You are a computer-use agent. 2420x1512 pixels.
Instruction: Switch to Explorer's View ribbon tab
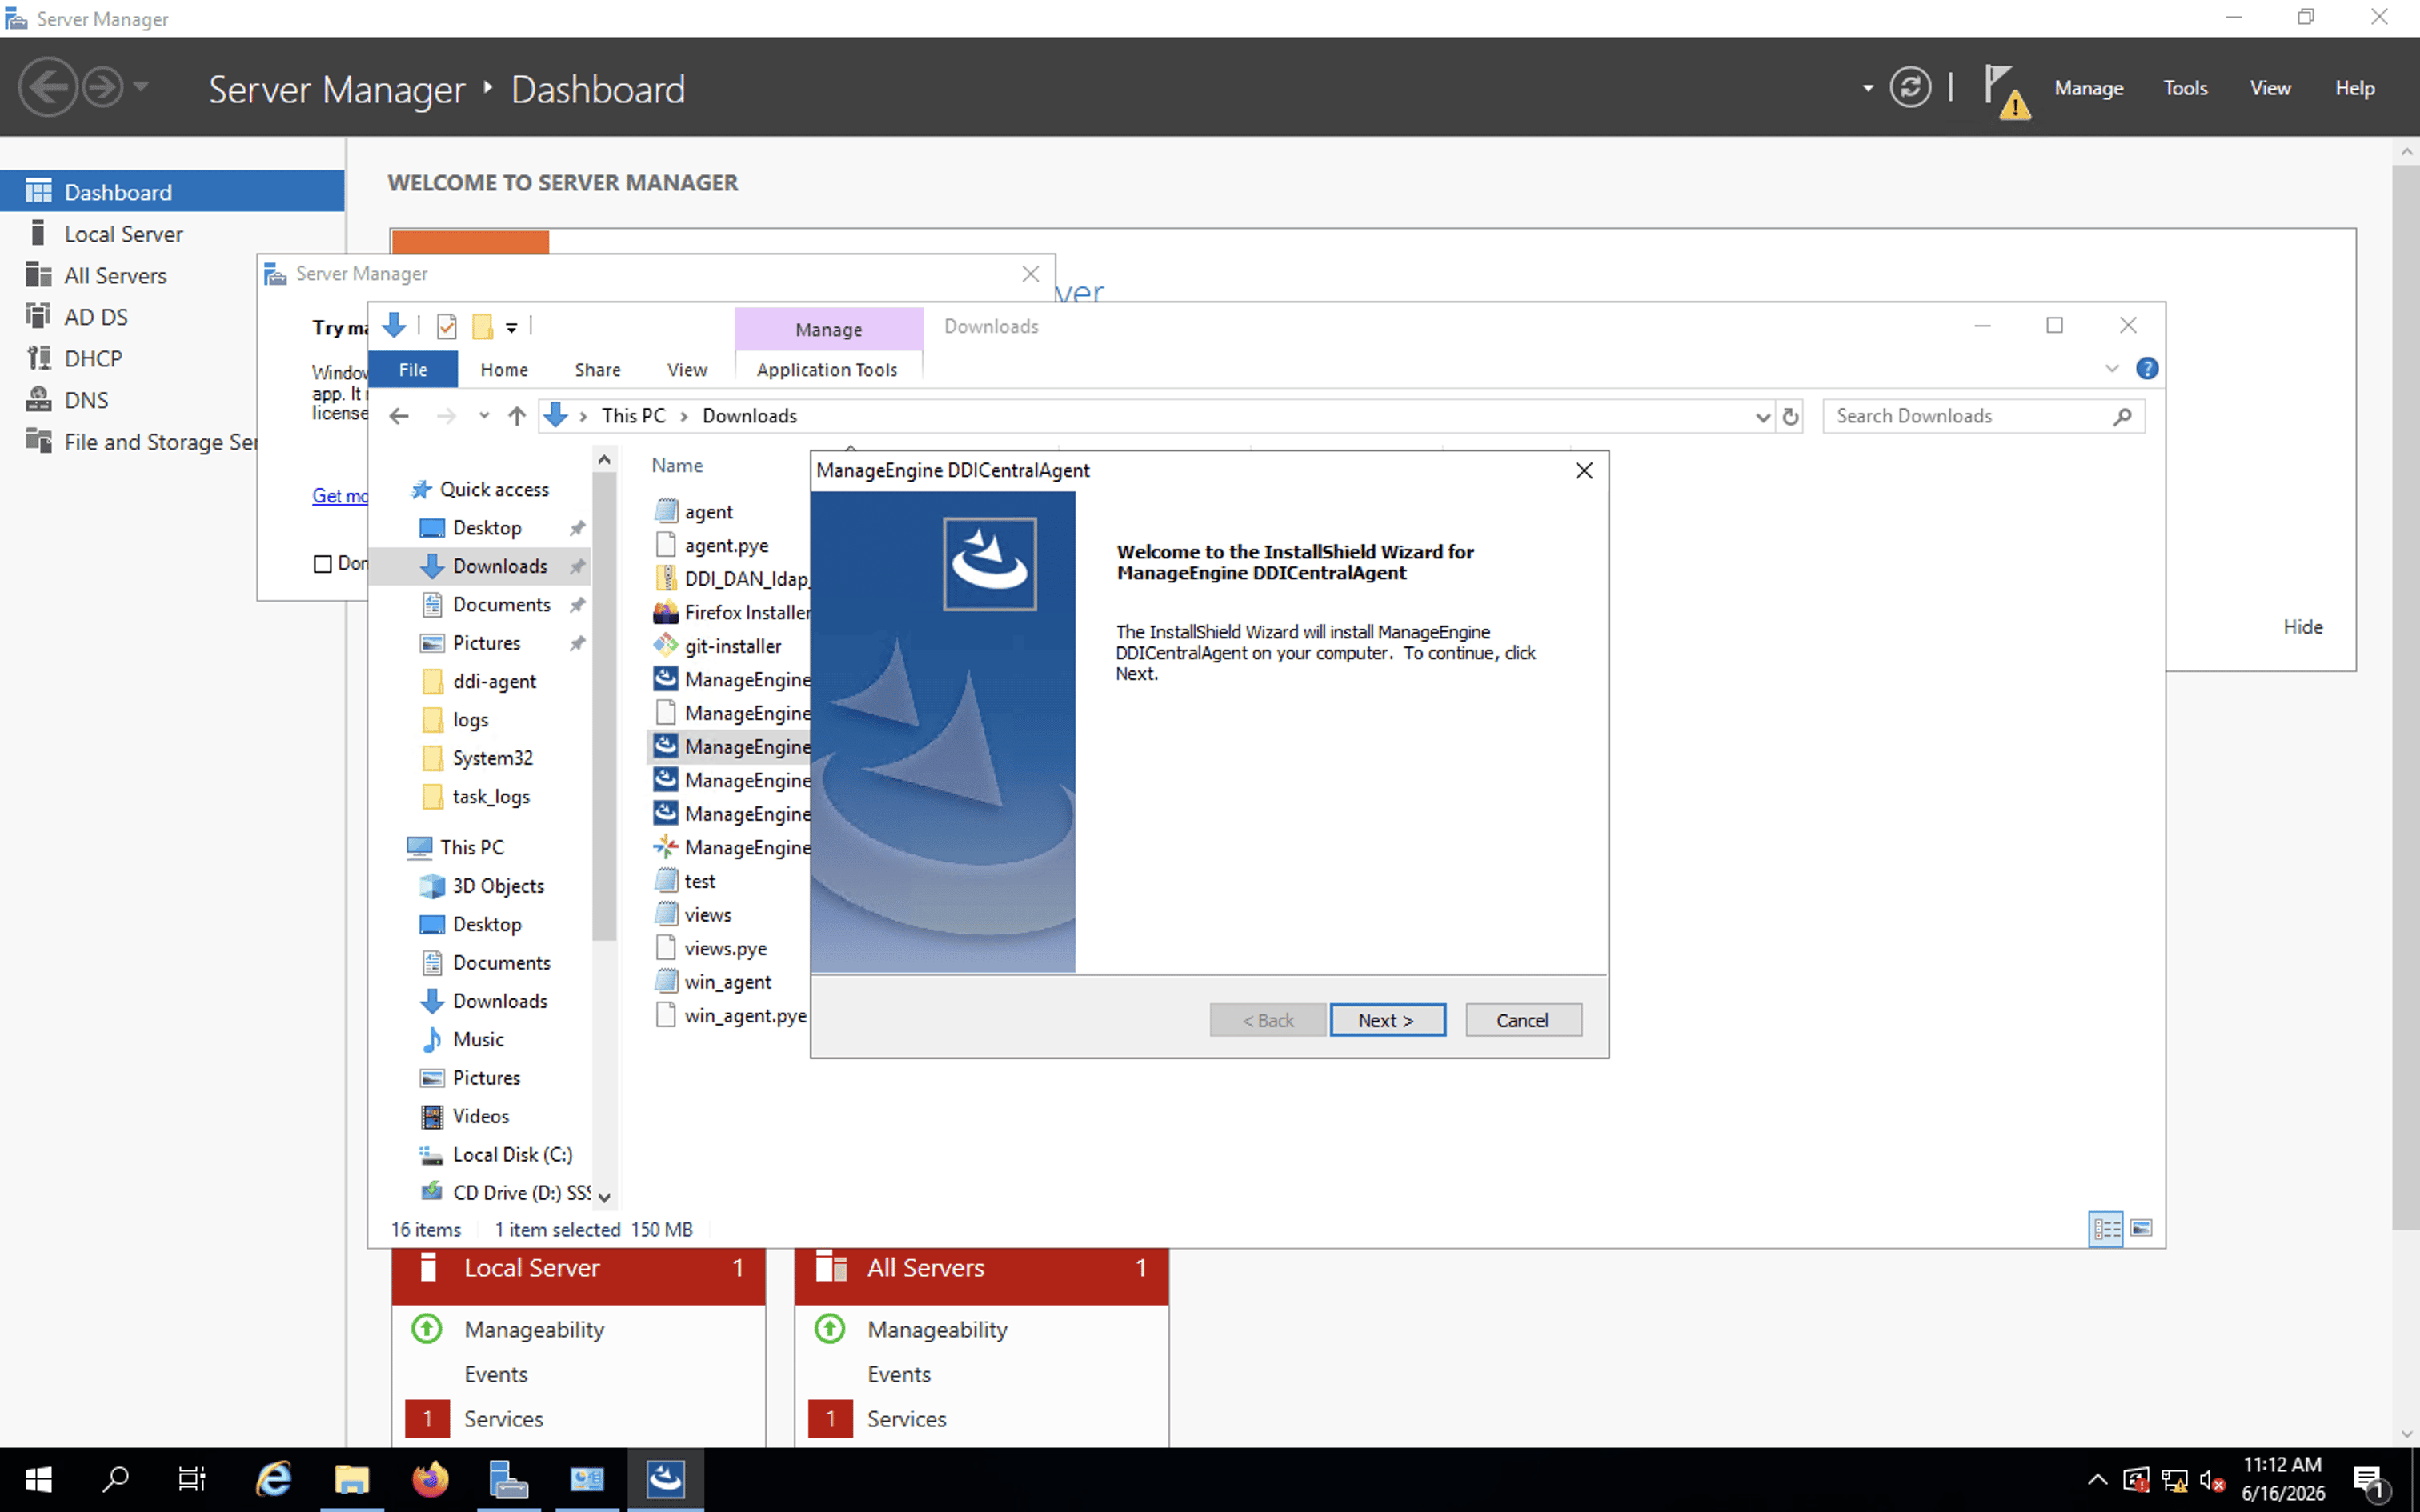pos(687,369)
